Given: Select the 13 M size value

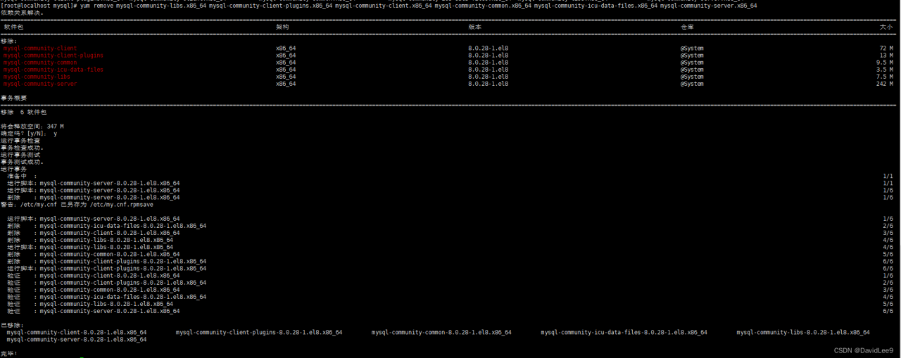Looking at the screenshot, I should coord(886,55).
